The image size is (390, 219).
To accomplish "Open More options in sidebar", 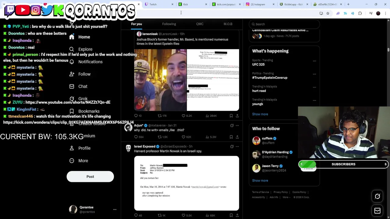I will point(79,161).
